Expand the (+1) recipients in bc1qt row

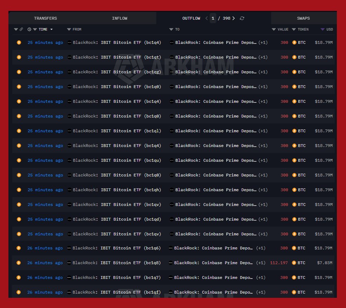[263, 57]
